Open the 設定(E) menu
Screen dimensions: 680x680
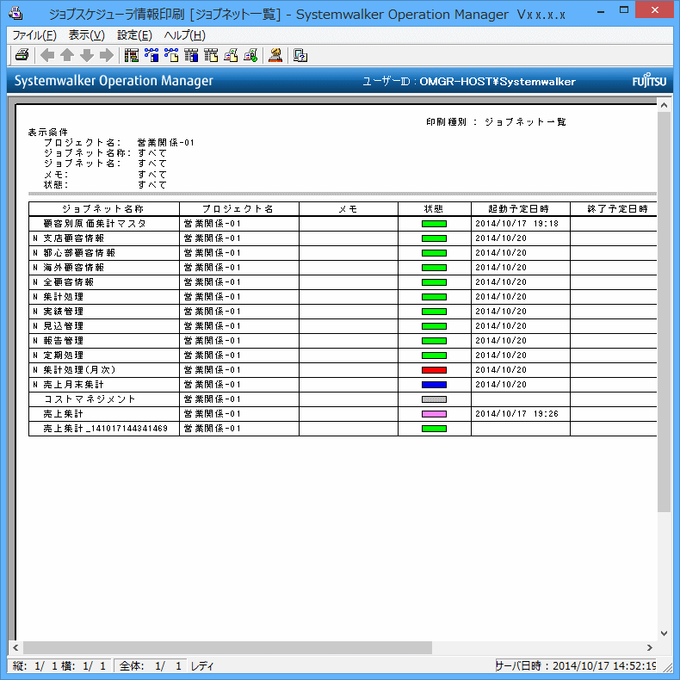click(134, 35)
